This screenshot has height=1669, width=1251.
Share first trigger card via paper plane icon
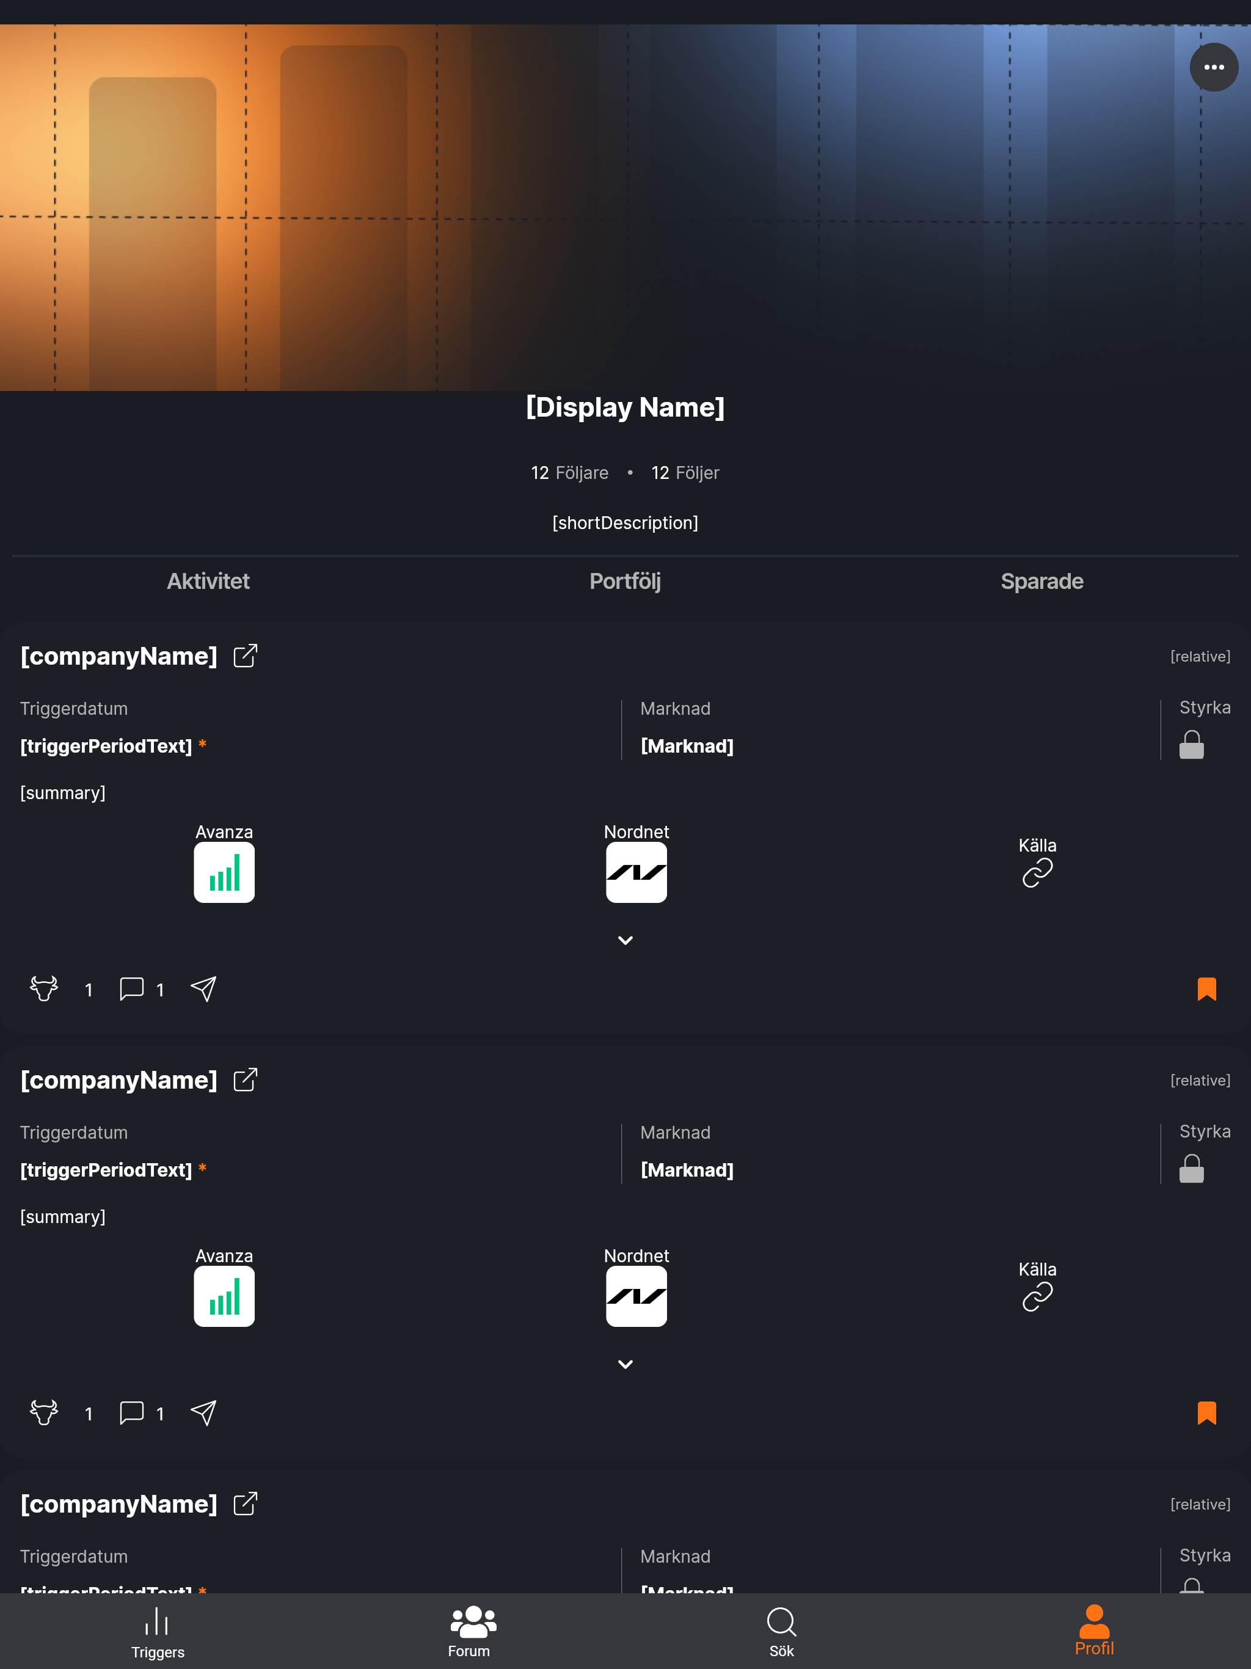[203, 988]
